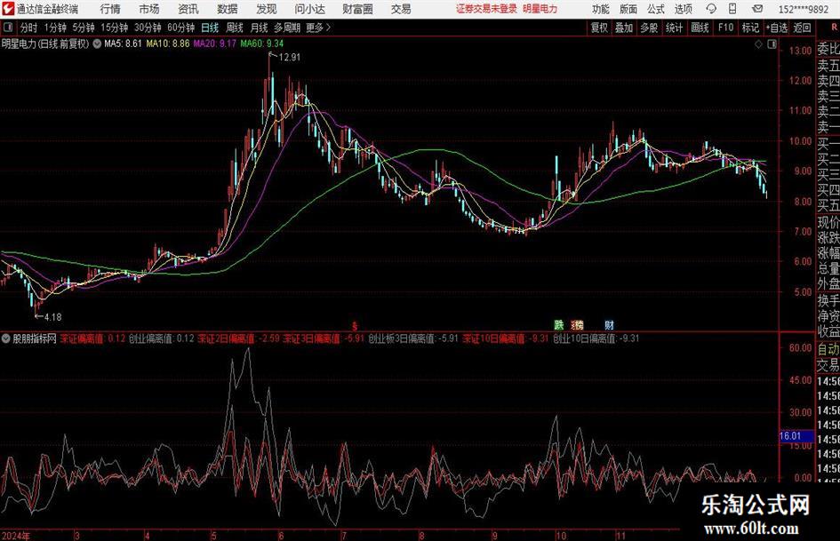
Task: Select the 周线 weekly period tab
Action: [235, 28]
